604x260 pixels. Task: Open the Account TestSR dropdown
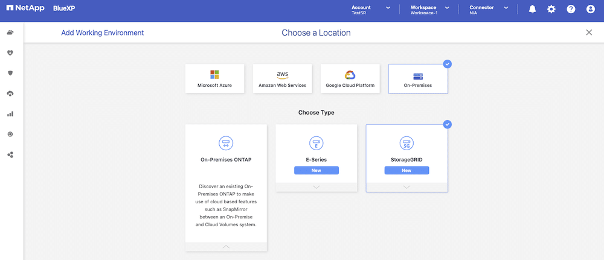[371, 10]
